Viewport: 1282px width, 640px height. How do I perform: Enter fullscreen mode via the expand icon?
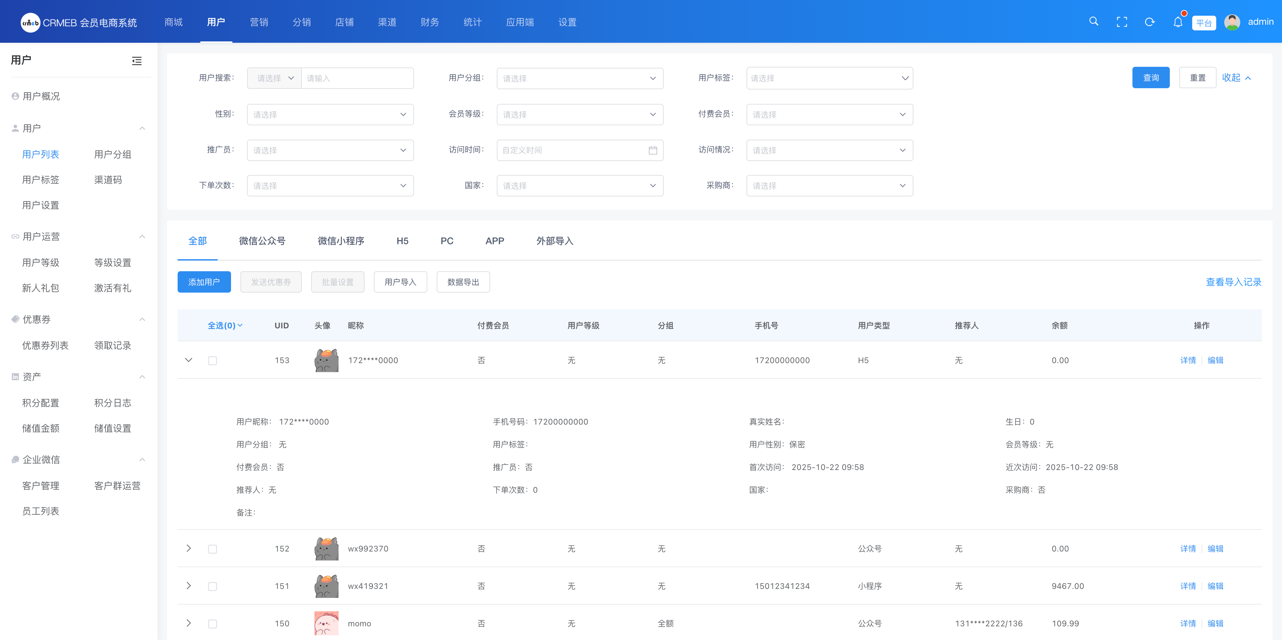click(1122, 21)
